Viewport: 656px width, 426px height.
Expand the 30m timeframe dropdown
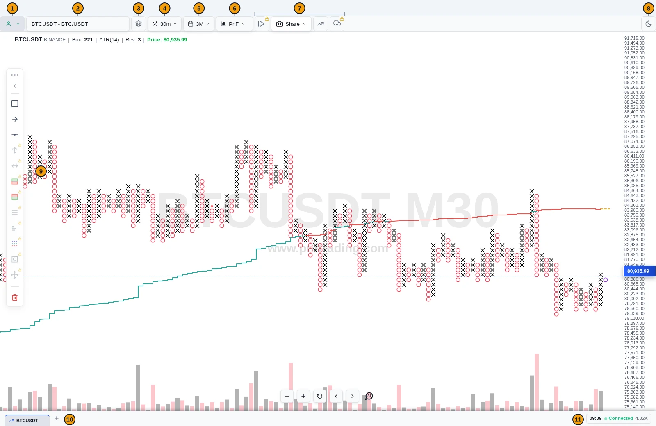pyautogui.click(x=164, y=24)
